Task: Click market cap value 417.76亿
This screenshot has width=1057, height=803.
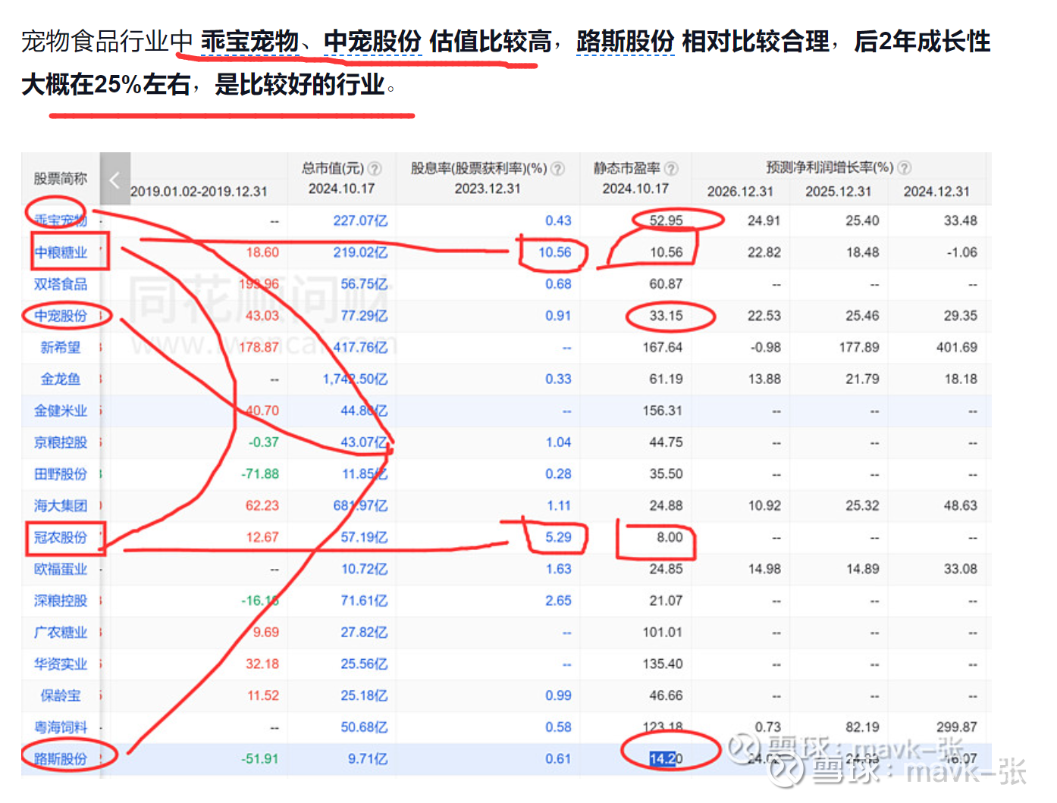Action: tap(360, 348)
